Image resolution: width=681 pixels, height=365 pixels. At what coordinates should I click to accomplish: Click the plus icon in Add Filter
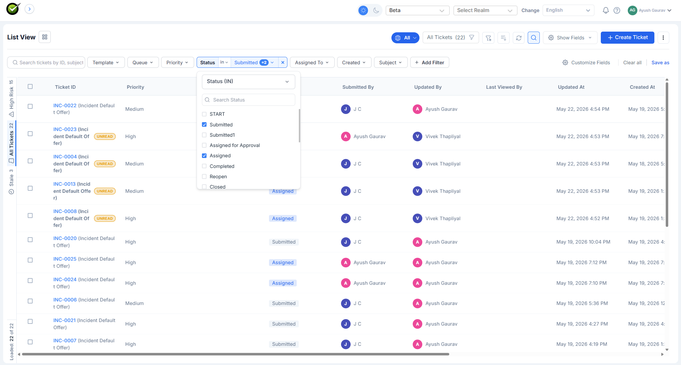[x=417, y=62]
